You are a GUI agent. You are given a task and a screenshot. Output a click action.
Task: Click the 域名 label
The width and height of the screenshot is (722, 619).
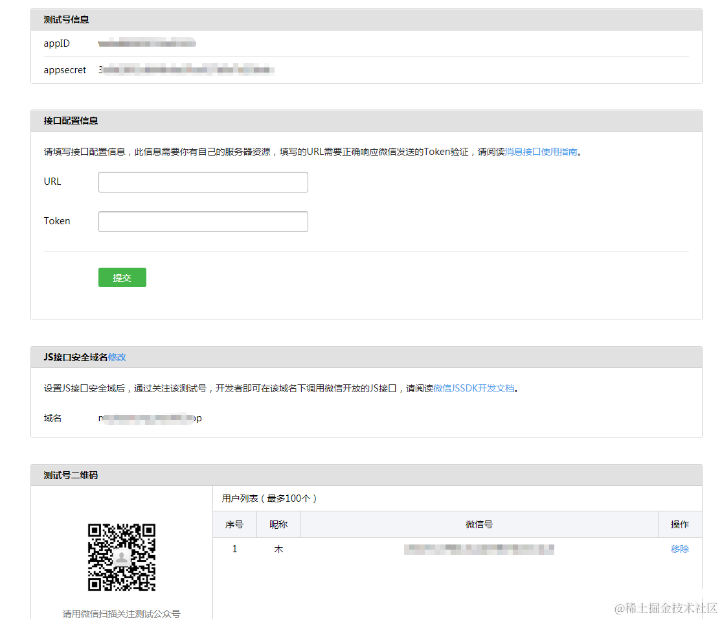52,418
